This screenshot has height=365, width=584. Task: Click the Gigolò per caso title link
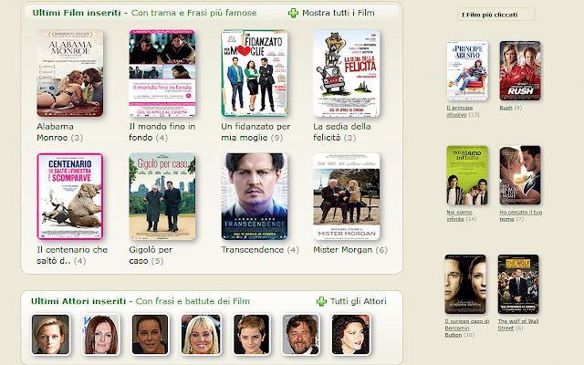151,255
